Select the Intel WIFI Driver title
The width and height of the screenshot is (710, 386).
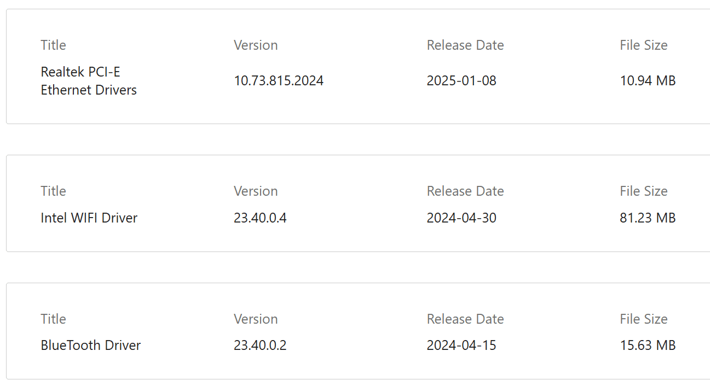(89, 218)
